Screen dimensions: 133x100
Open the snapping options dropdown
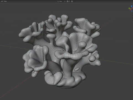pos(70,1)
